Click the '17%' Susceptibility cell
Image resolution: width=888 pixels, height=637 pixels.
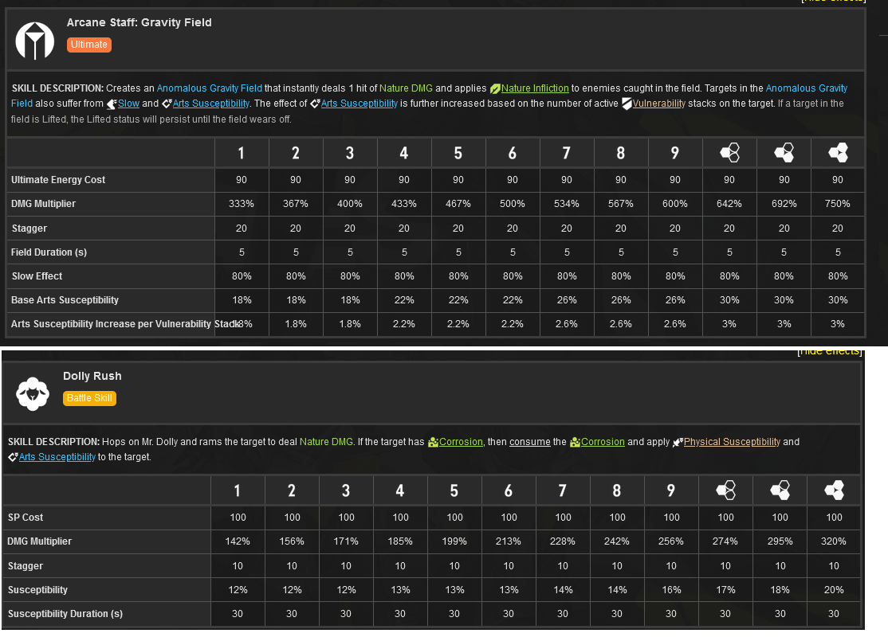pyautogui.click(x=725, y=590)
